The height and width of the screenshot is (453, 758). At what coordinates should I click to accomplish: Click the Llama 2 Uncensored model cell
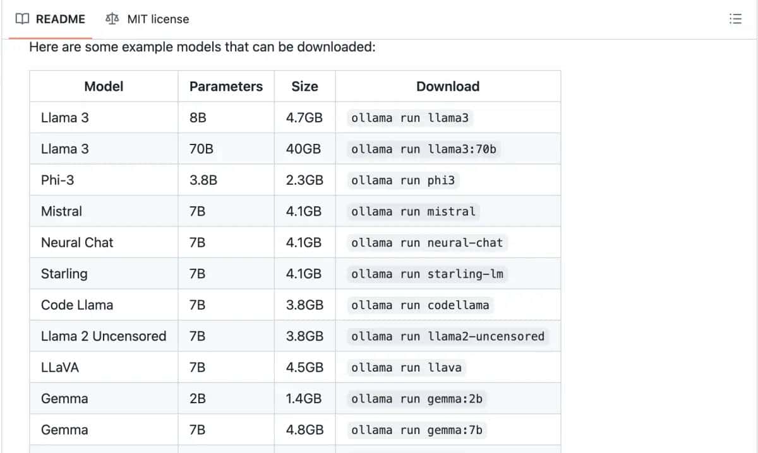click(x=104, y=336)
